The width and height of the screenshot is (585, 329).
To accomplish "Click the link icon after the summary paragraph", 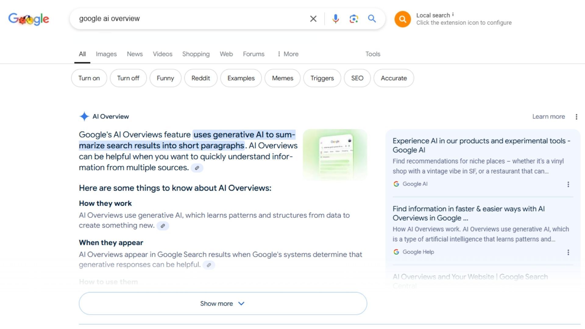I will tap(197, 168).
